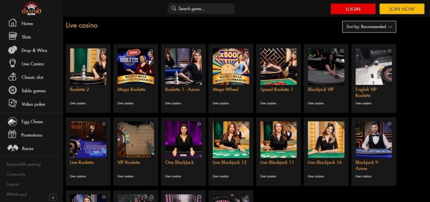The image size is (430, 202).
Task: Open Races menu item
Action: pyautogui.click(x=28, y=149)
